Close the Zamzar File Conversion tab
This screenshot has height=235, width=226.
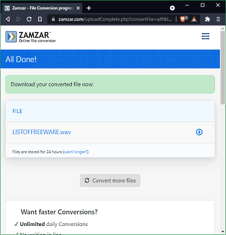[78, 8]
